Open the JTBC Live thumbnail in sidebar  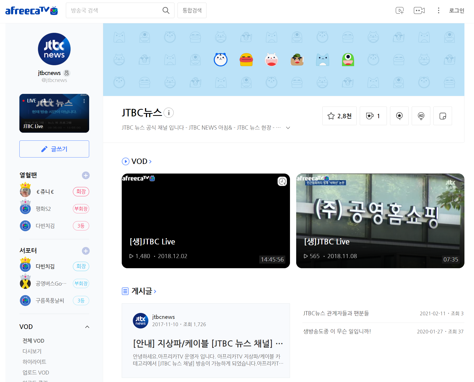click(54, 113)
